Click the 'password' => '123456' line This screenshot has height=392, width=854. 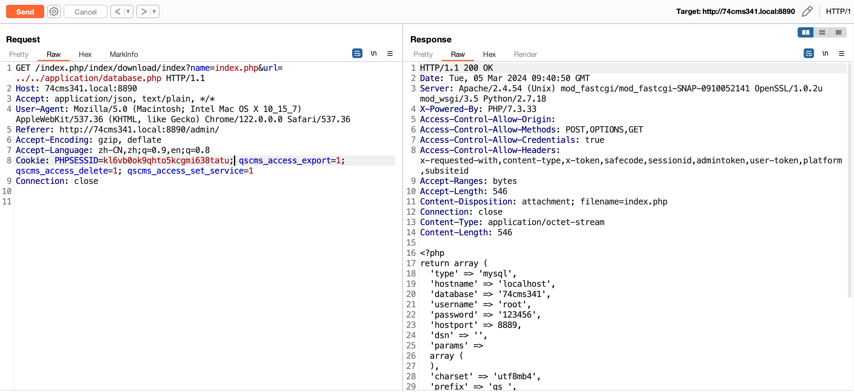tap(485, 315)
